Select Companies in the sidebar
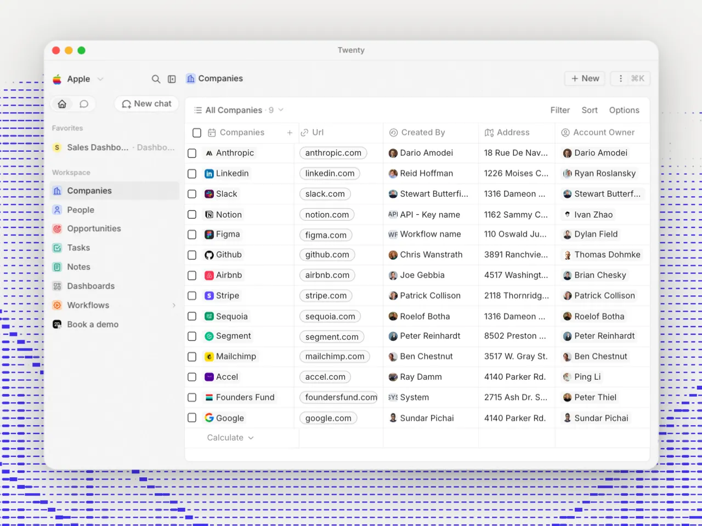Image resolution: width=702 pixels, height=526 pixels. coord(115,191)
